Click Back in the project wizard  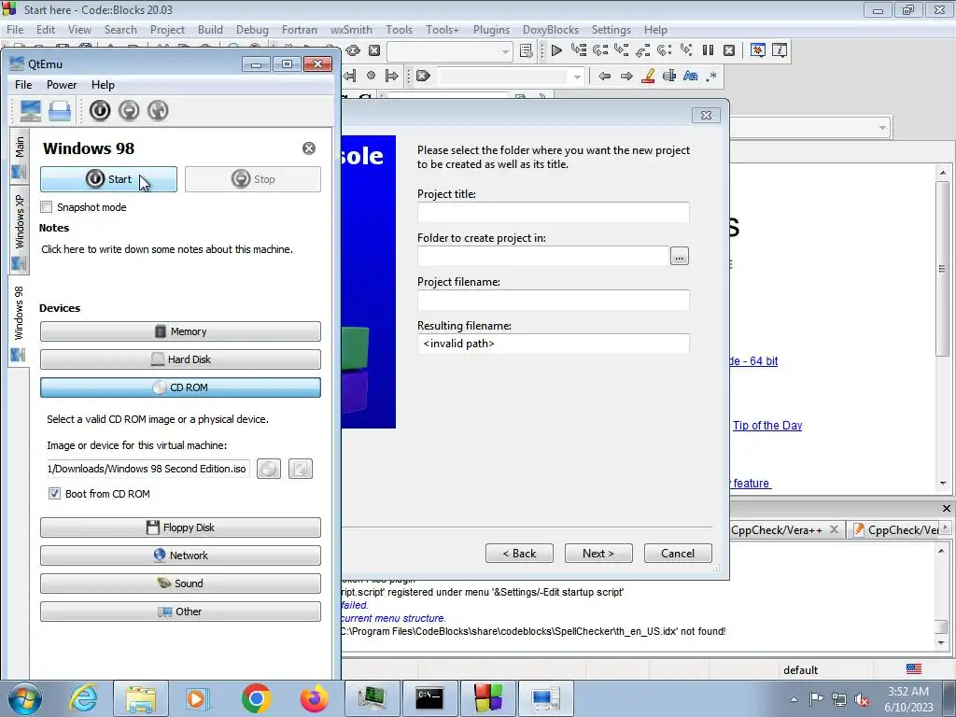pyautogui.click(x=519, y=554)
